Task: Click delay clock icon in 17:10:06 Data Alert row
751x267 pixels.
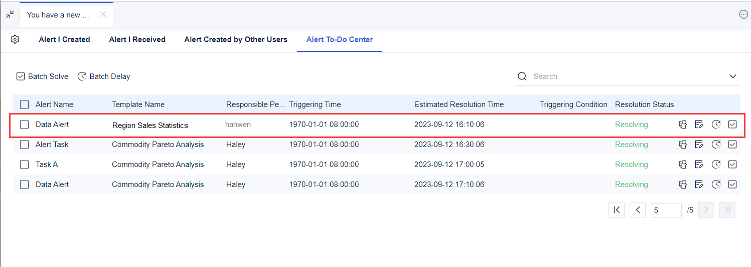Action: (716, 184)
